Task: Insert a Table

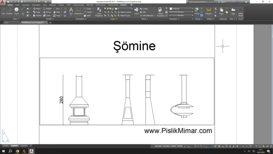Action: tap(87, 15)
